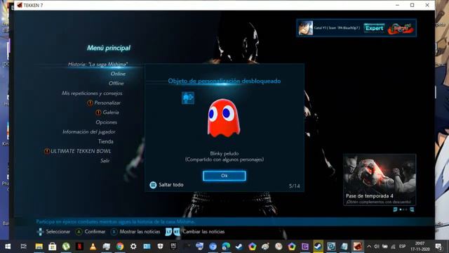This screenshot has width=449, height=253.
Task: Open the Tienda menu entry
Action: 106,141
